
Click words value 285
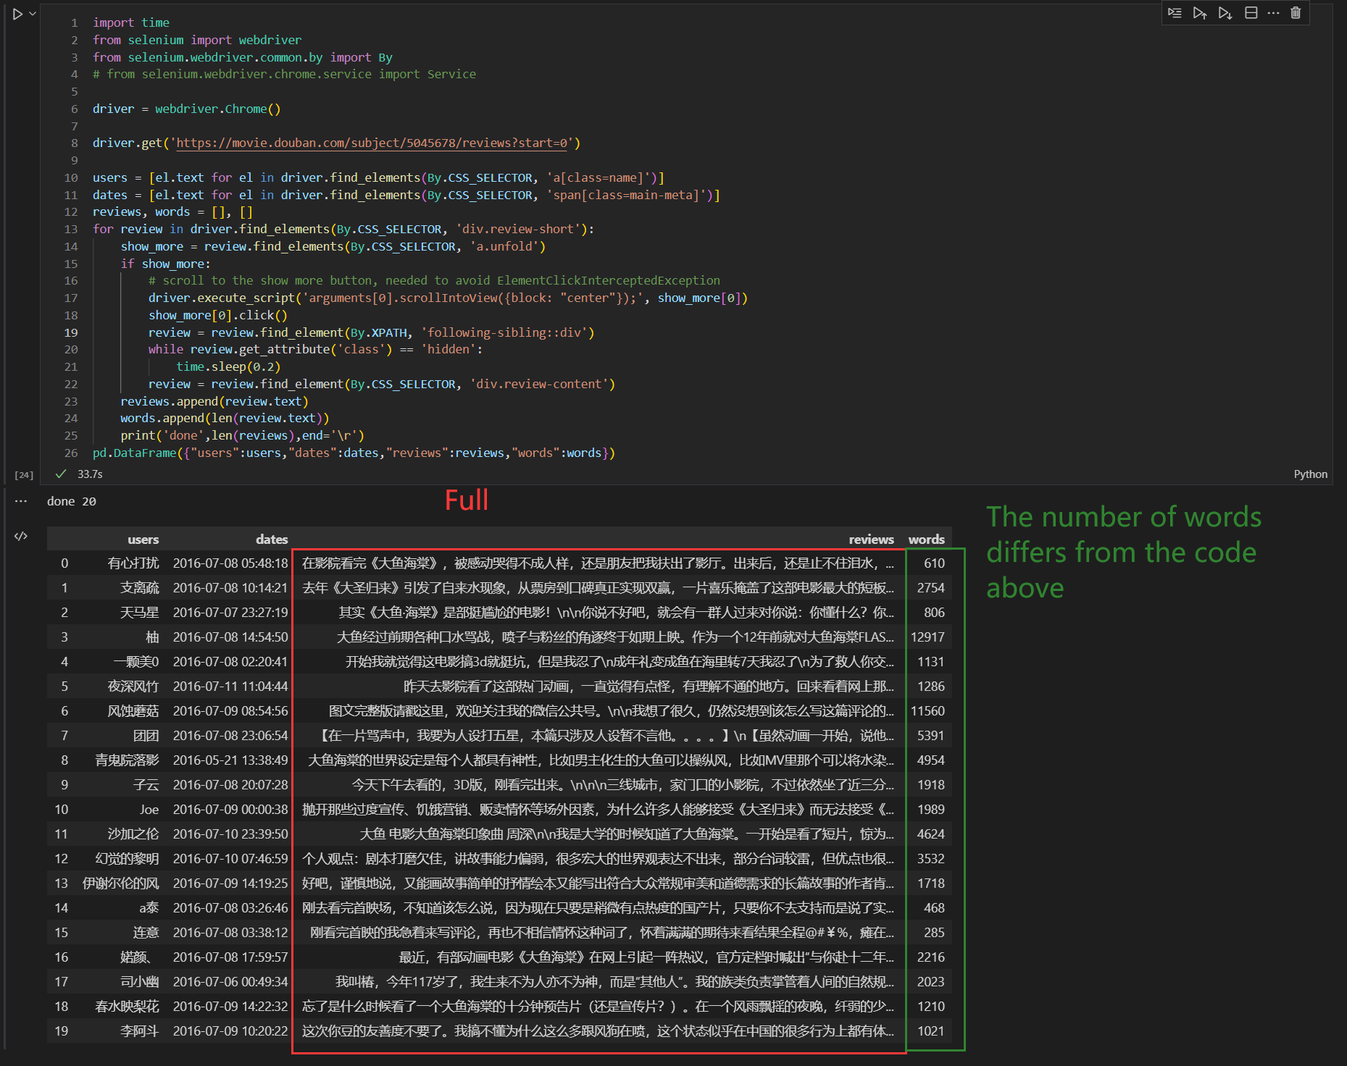pos(934,933)
